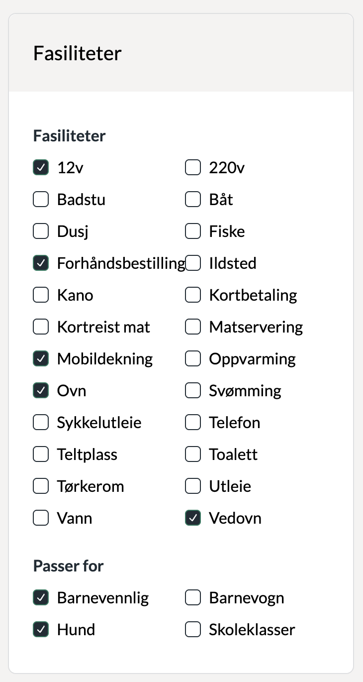Uncheck the 12v checkbox
363x682 pixels.
pyautogui.click(x=41, y=168)
